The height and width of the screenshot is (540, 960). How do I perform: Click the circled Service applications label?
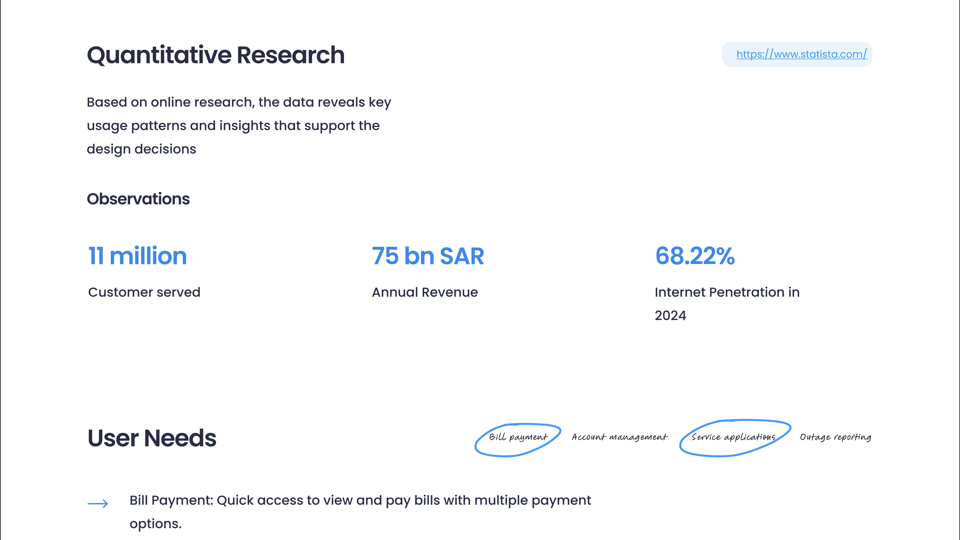coord(733,437)
